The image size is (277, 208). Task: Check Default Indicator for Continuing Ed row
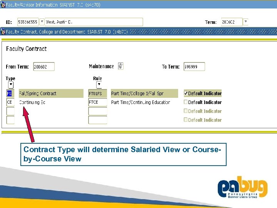pos(185,102)
